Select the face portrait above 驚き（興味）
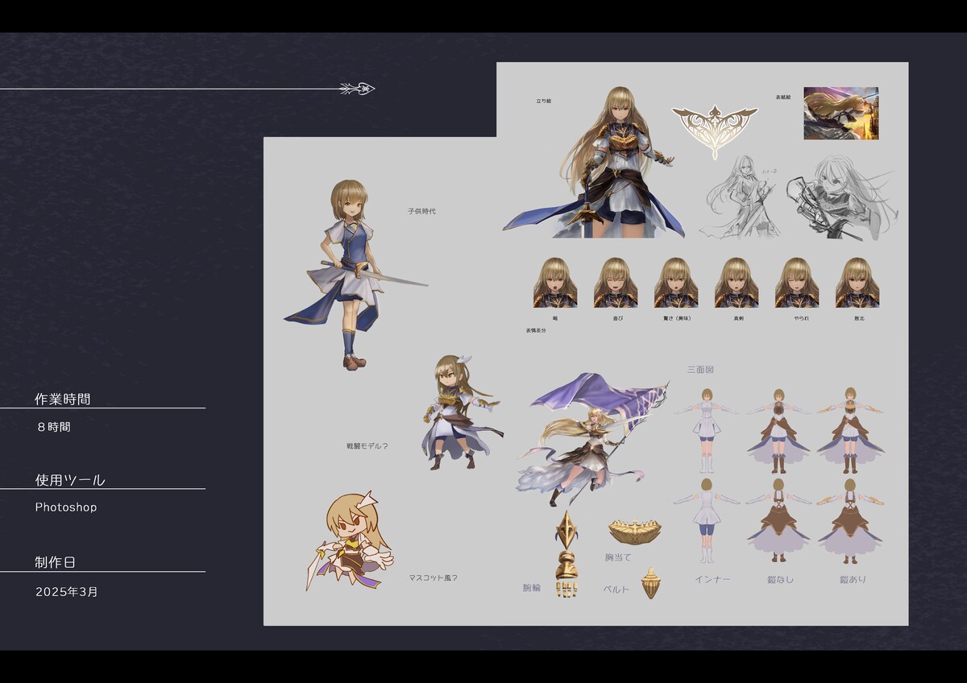This screenshot has height=683, width=967. [x=676, y=283]
